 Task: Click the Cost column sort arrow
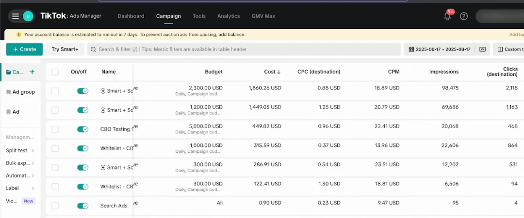point(279,72)
